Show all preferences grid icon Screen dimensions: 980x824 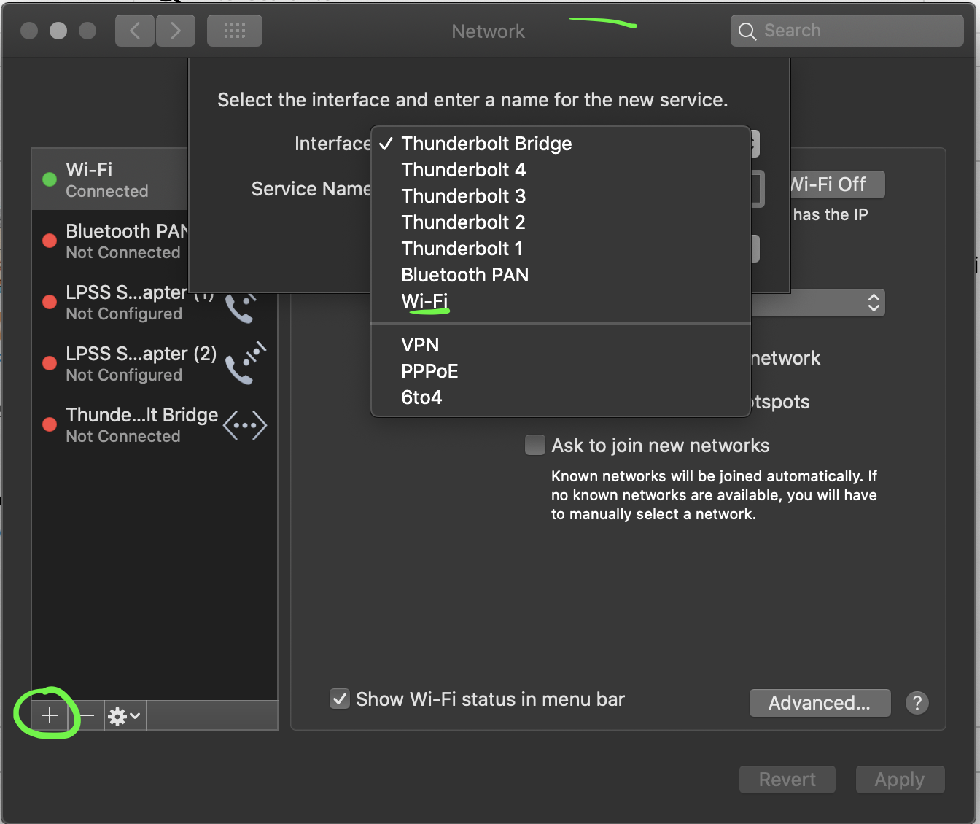235,31
